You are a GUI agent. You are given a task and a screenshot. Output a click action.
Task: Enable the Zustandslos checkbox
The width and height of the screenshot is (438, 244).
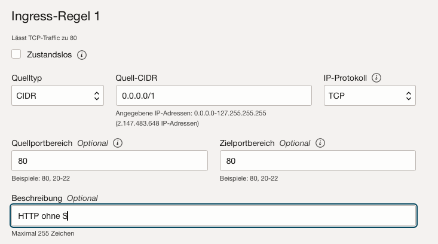click(16, 54)
